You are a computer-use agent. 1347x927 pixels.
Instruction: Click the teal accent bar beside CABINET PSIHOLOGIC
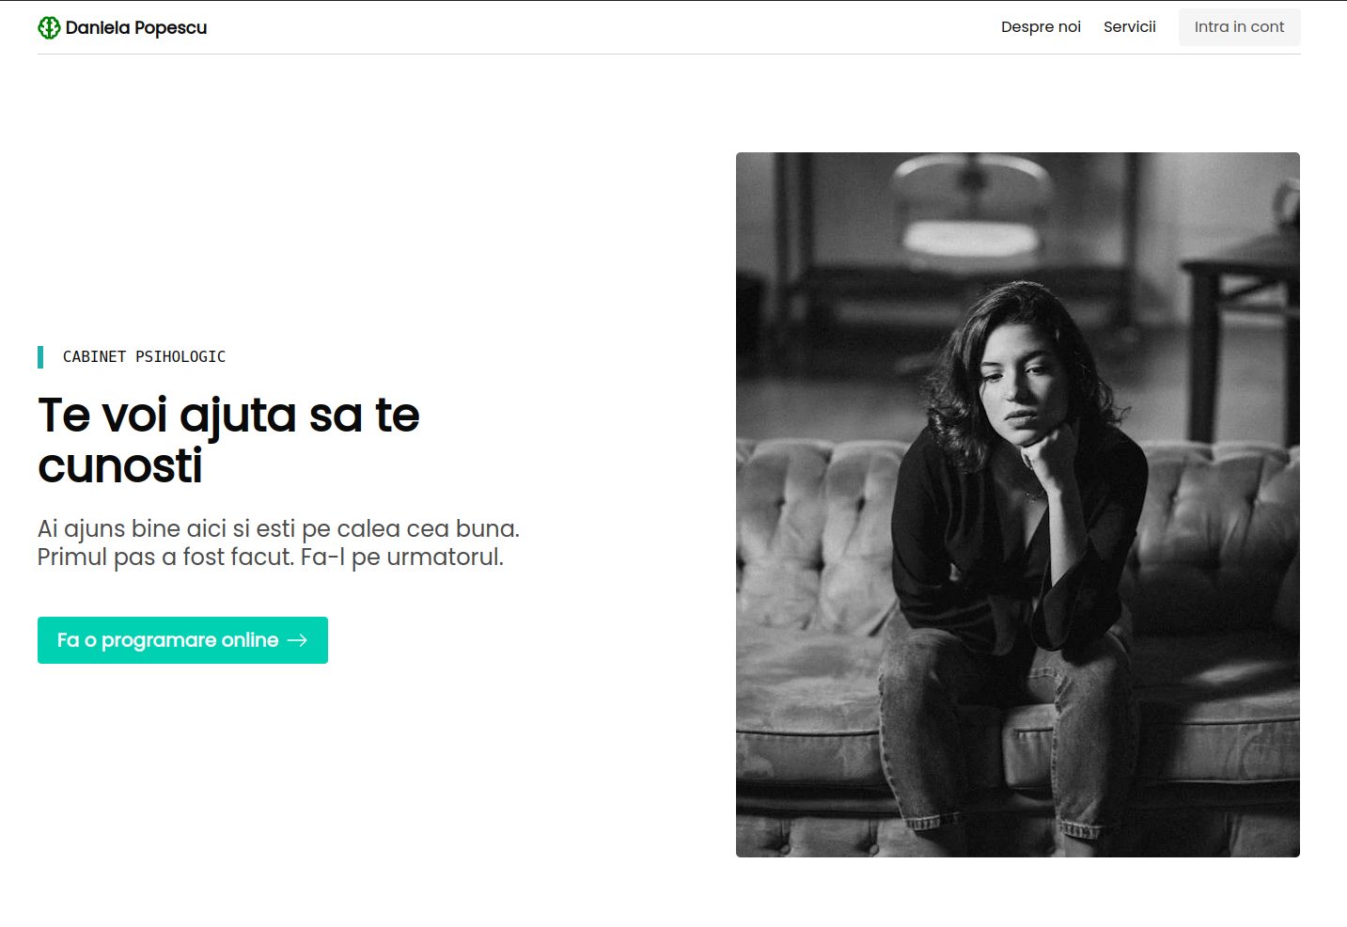40,357
